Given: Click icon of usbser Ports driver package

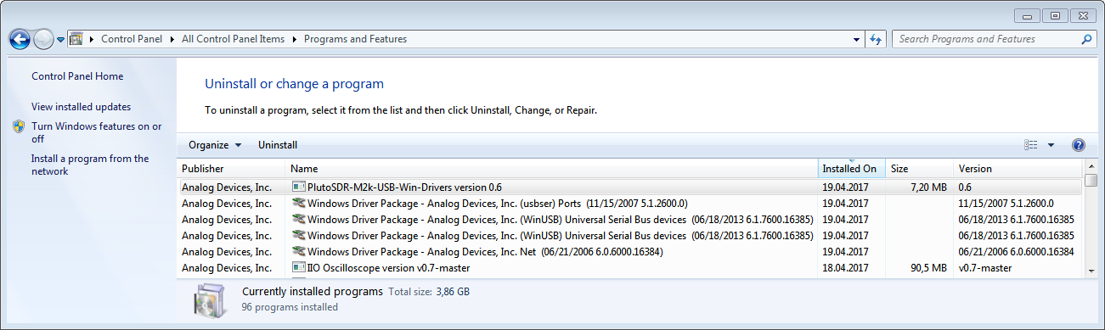Looking at the screenshot, I should pyautogui.click(x=298, y=204).
